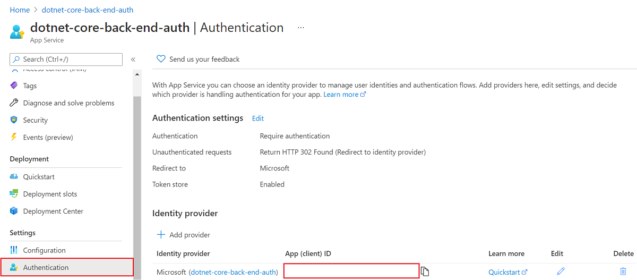Image resolution: width=637 pixels, height=280 pixels.
Task: Click the Return HTTP 302 Found value
Action: pyautogui.click(x=343, y=152)
